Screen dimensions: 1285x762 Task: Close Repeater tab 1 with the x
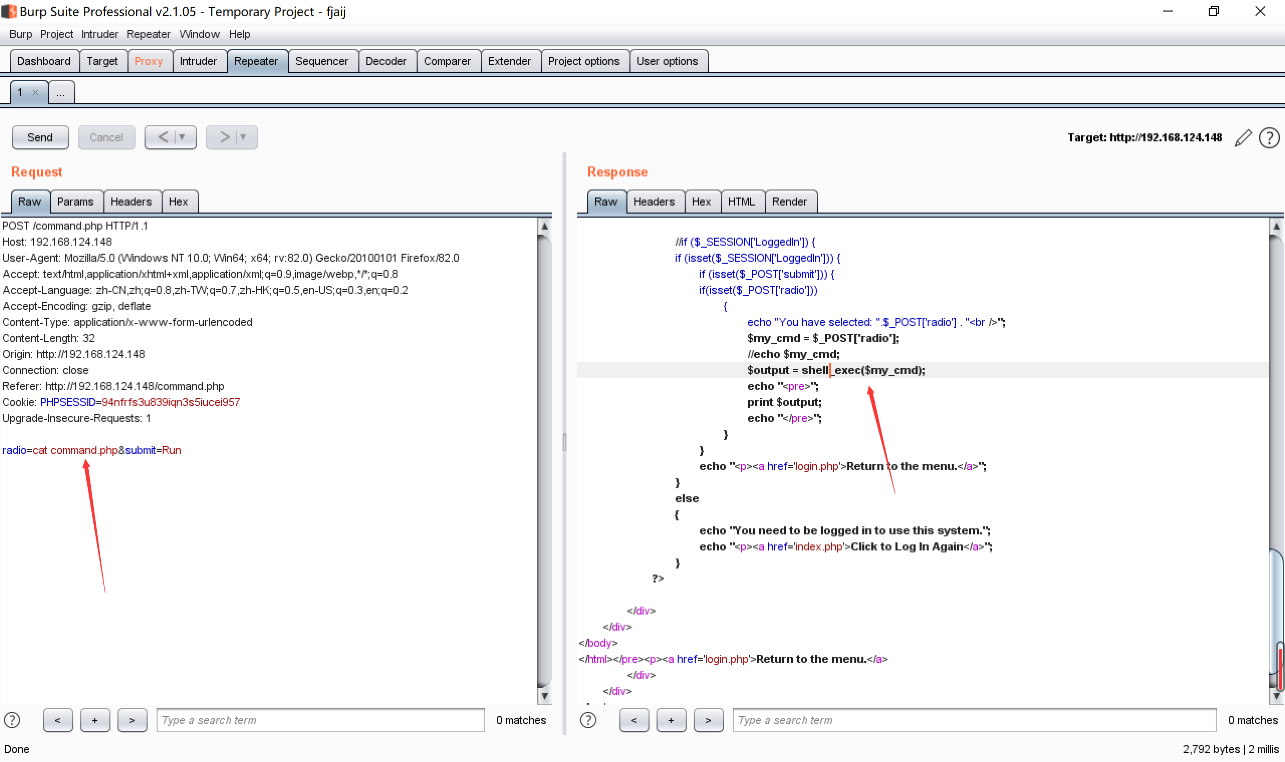pyautogui.click(x=36, y=93)
